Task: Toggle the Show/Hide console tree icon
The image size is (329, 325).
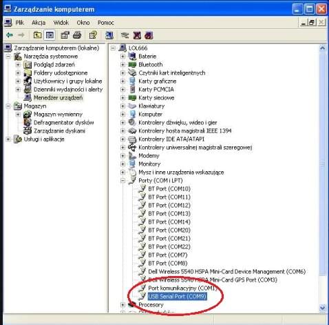Action: pos(50,35)
